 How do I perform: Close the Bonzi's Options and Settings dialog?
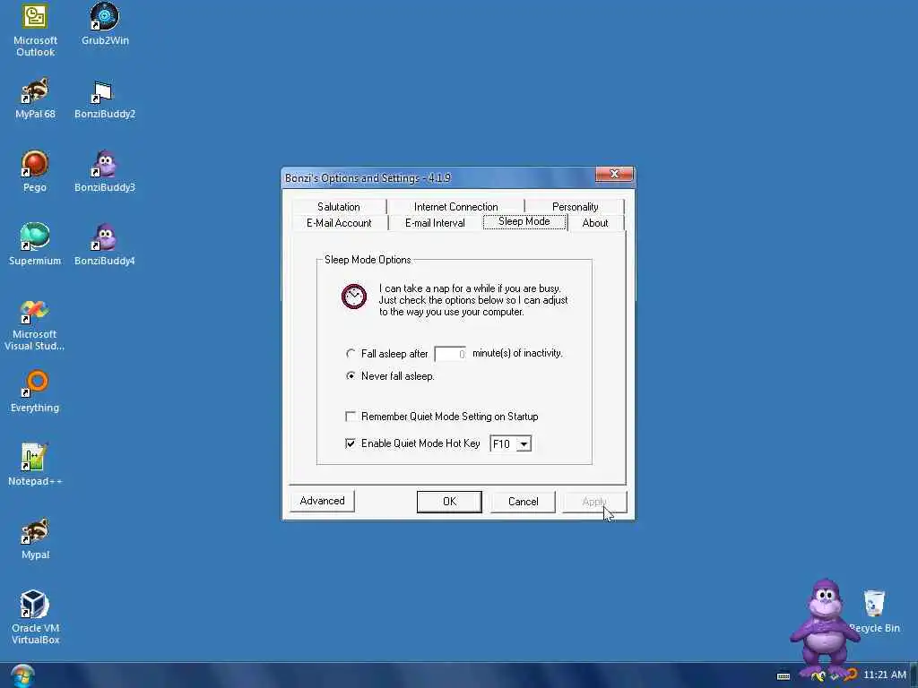(x=614, y=174)
